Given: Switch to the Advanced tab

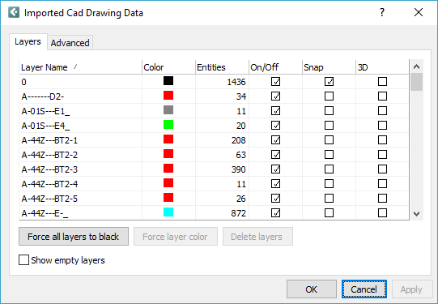Looking at the screenshot, I should pos(70,43).
